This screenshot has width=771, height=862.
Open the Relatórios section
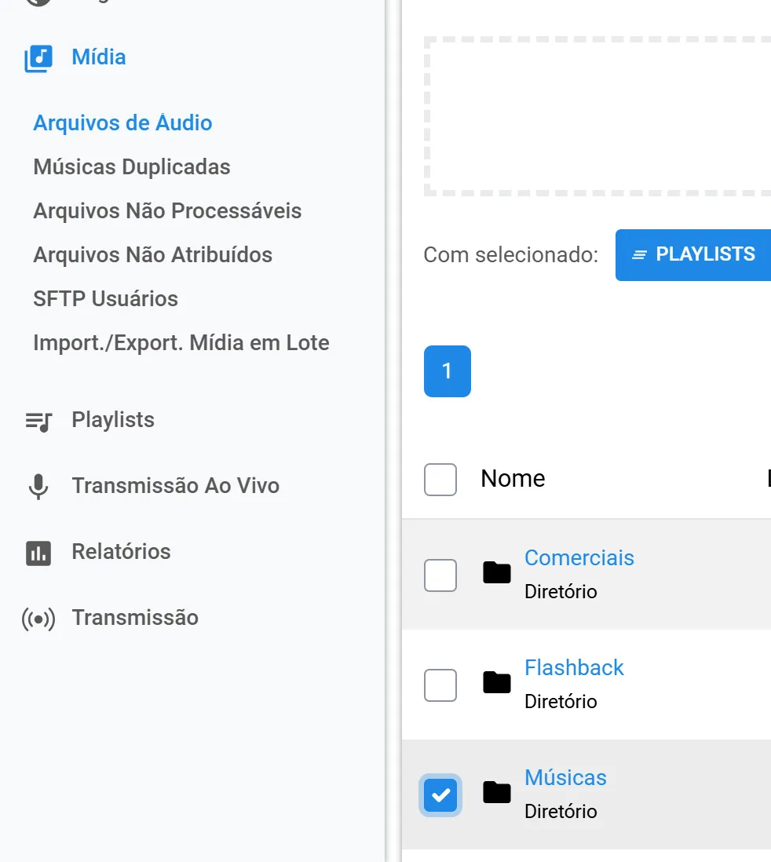tap(121, 551)
